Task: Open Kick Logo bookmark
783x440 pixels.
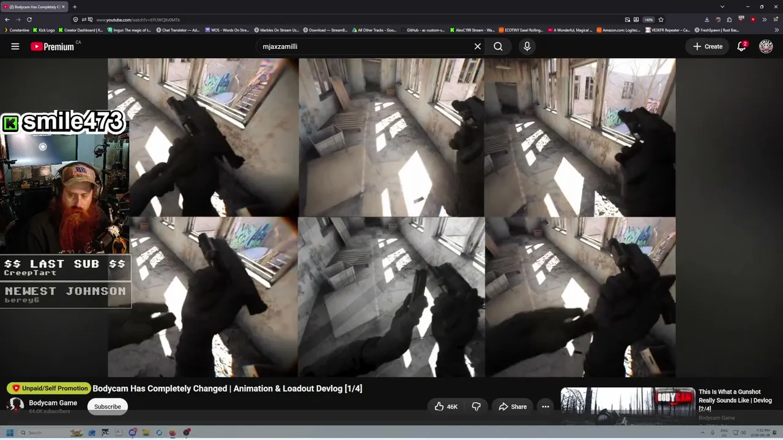Action: click(x=44, y=30)
